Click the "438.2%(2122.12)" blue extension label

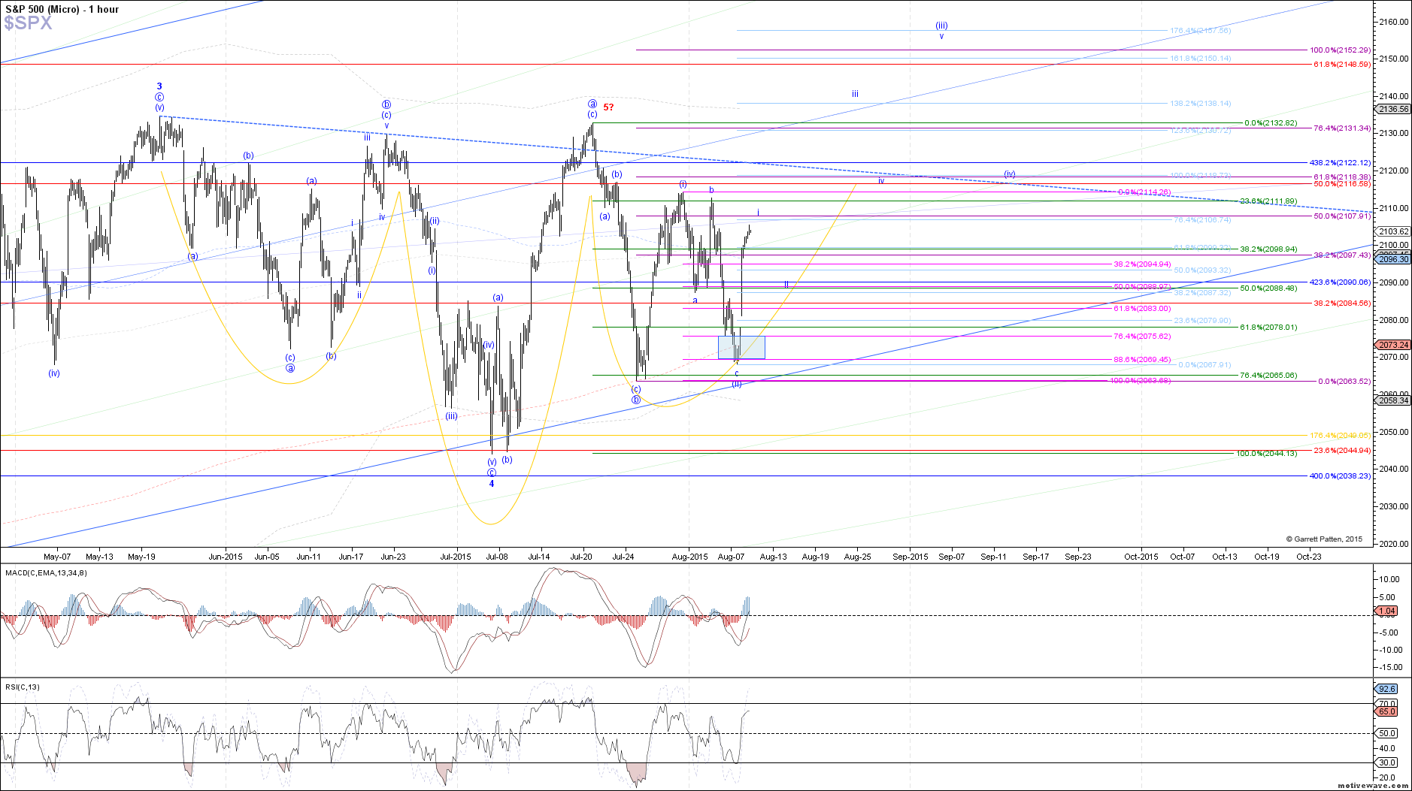[x=1340, y=163]
